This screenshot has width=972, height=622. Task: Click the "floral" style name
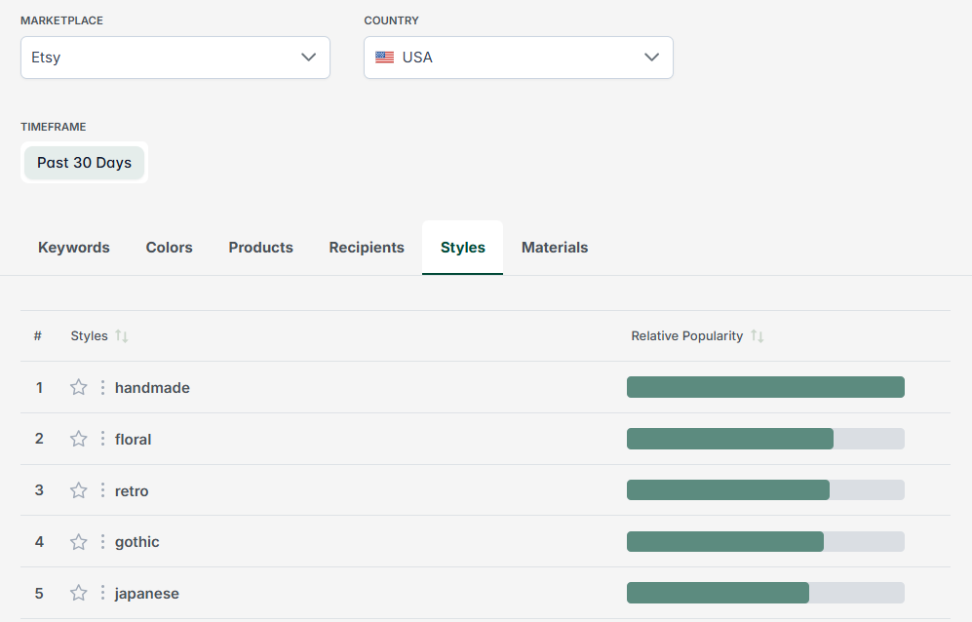(x=133, y=439)
